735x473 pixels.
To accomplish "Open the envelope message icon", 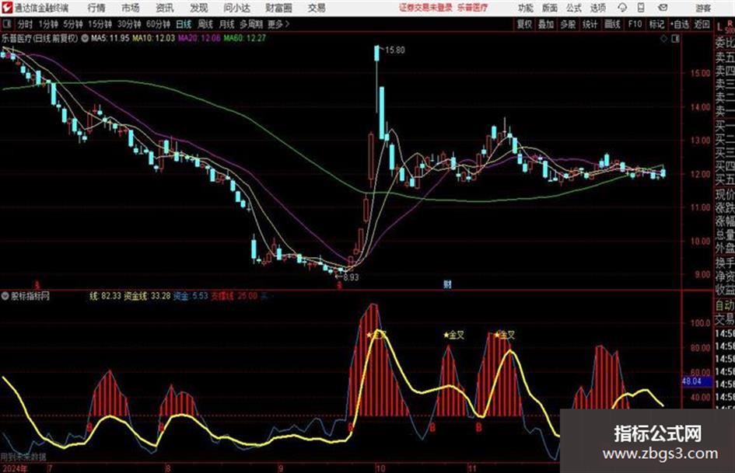I will (663, 8).
